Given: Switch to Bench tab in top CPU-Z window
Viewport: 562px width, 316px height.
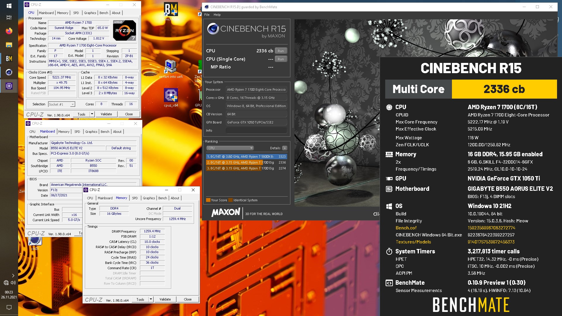Looking at the screenshot, I should pos(104,13).
